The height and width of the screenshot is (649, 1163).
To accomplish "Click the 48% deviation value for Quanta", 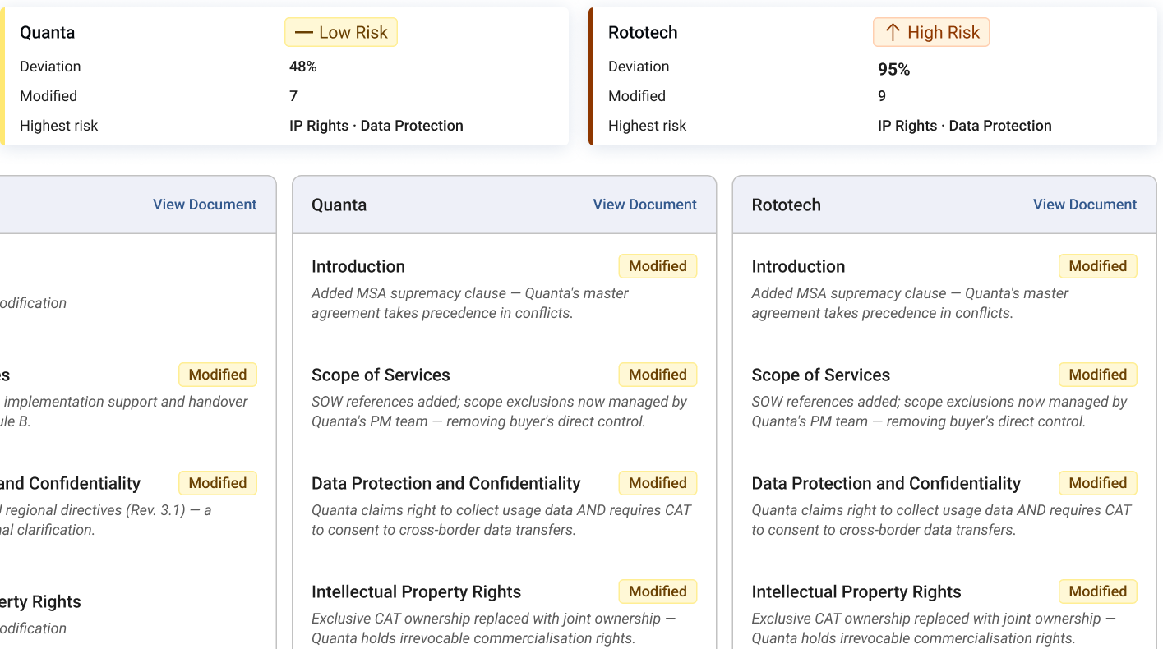I will [303, 67].
